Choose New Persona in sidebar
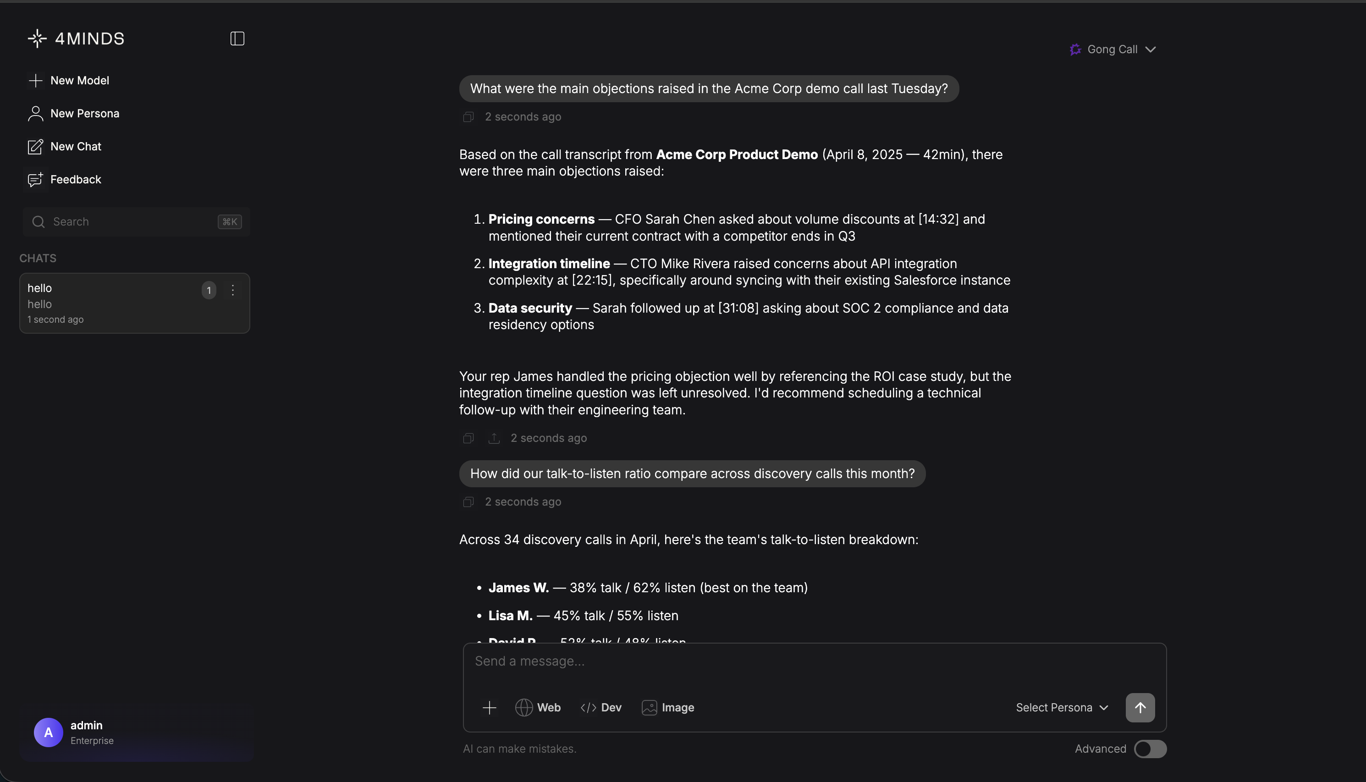The height and width of the screenshot is (782, 1366). (84, 113)
